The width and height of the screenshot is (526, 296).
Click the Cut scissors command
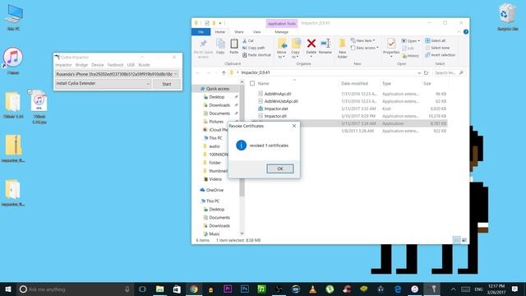coord(248,40)
